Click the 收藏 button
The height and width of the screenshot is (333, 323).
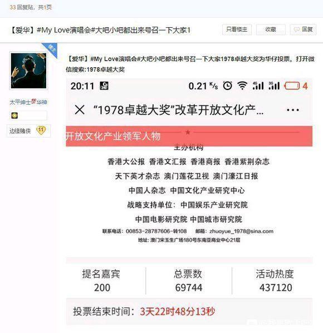coord(271,29)
